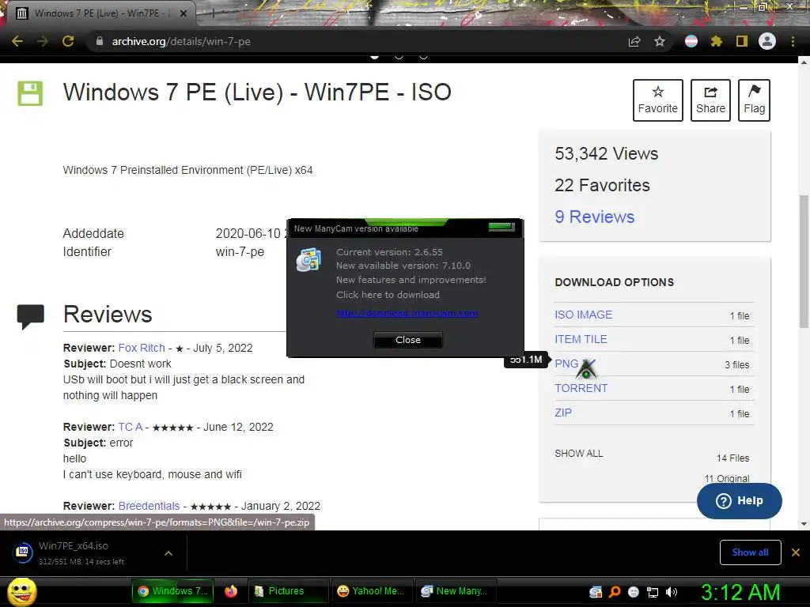Open a new browser tab

tap(212, 13)
